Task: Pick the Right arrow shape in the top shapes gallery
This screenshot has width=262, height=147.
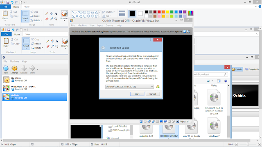Action: click(88, 16)
